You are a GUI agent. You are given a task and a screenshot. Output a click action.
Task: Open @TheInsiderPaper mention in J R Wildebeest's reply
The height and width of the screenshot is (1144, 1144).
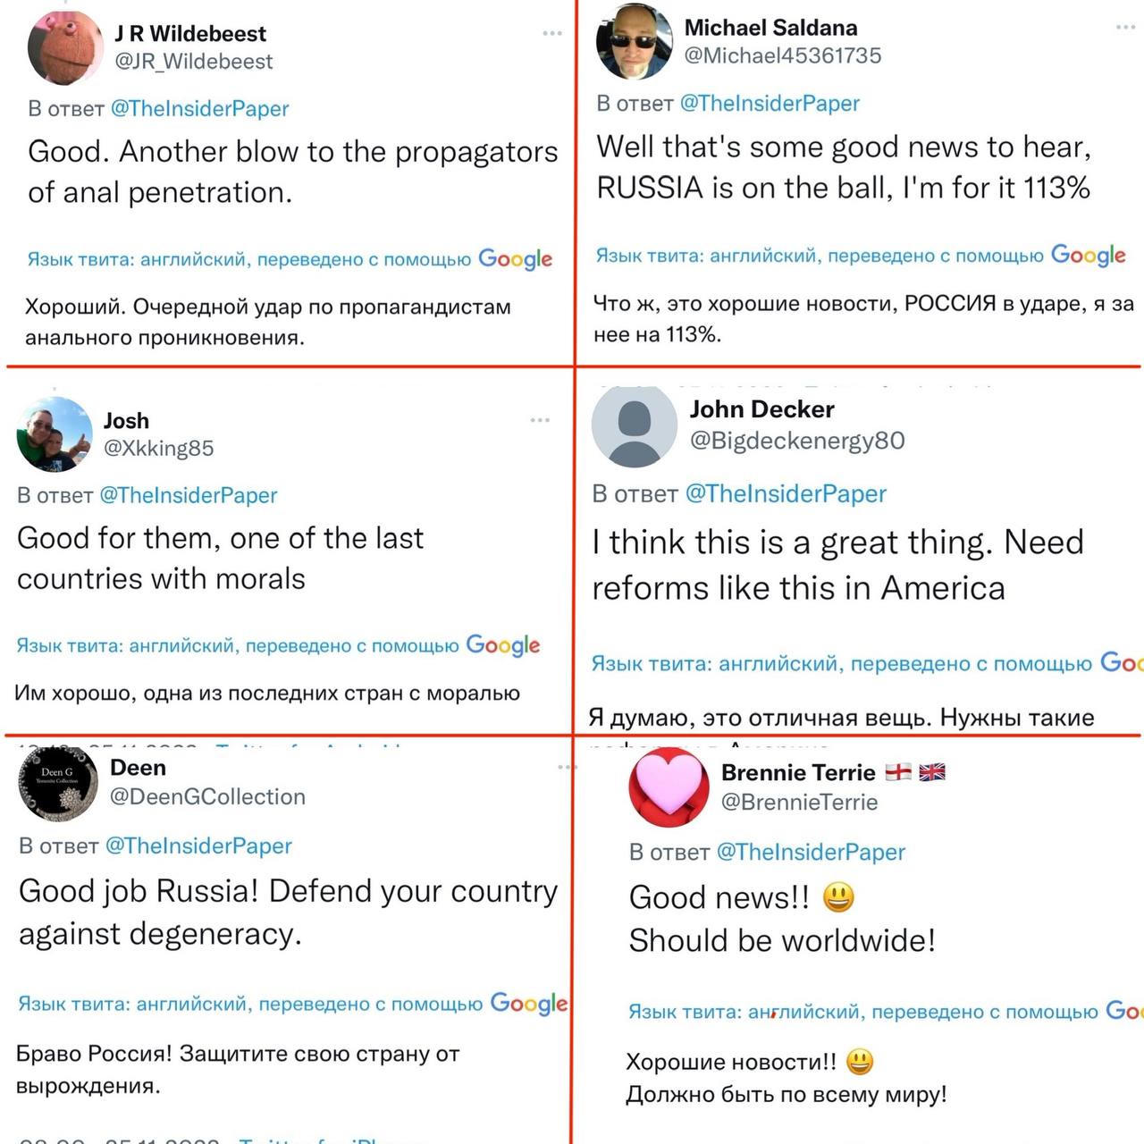199,109
